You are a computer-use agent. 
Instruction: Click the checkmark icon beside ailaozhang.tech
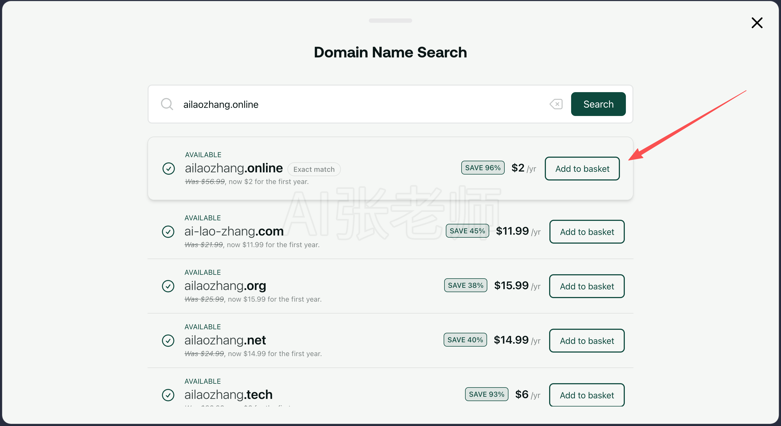(168, 395)
